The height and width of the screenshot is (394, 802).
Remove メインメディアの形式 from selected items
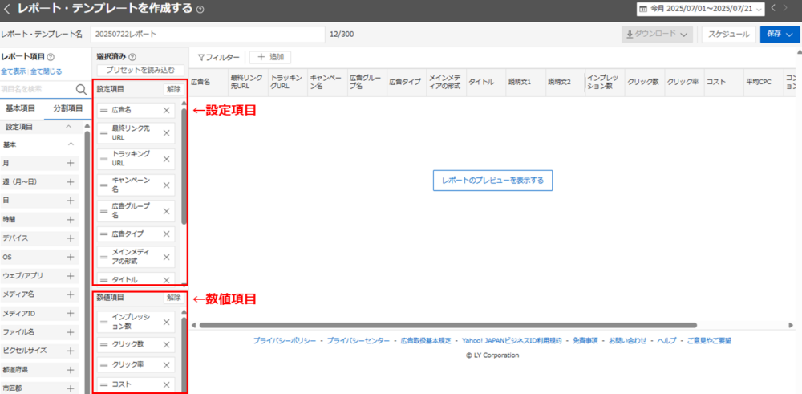tap(166, 257)
